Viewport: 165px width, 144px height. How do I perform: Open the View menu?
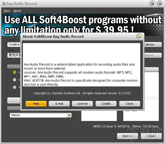click(x=7, y=11)
